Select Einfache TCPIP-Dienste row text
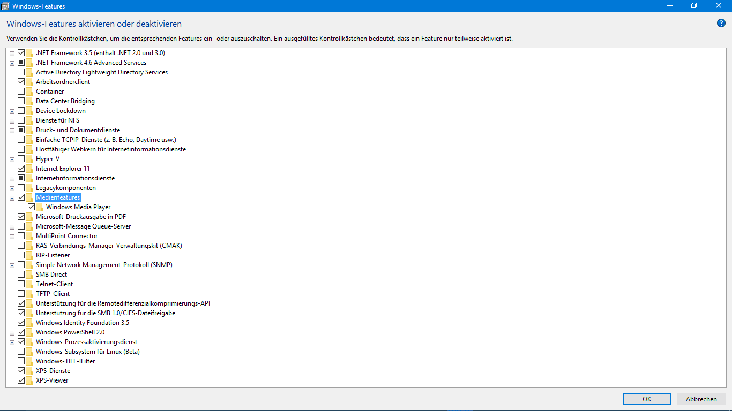The height and width of the screenshot is (411, 732). [106, 140]
